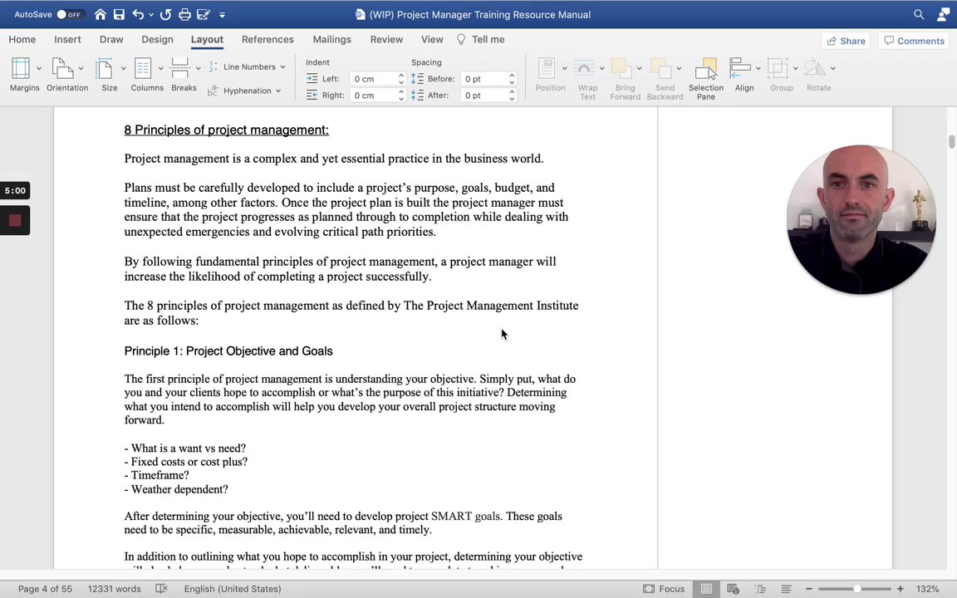Open the account/feedback person icon
The width and height of the screenshot is (957, 598).
click(x=943, y=14)
